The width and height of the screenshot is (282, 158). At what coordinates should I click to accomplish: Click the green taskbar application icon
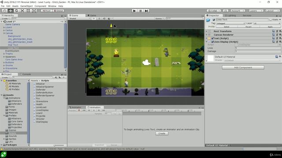[x=4, y=154]
